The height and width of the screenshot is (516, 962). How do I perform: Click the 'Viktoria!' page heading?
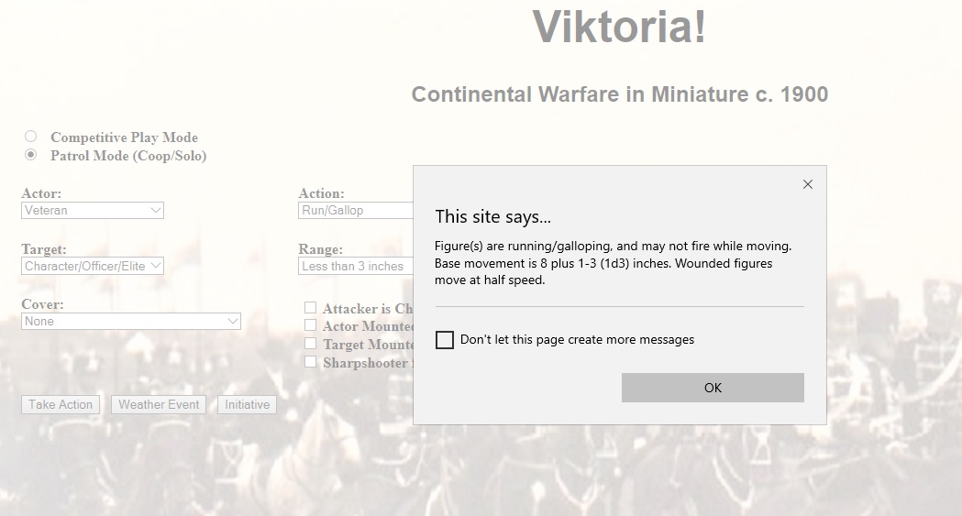[x=619, y=26]
